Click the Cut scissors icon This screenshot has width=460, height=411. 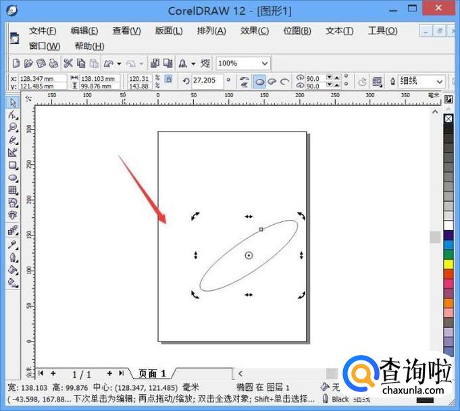tap(68, 63)
